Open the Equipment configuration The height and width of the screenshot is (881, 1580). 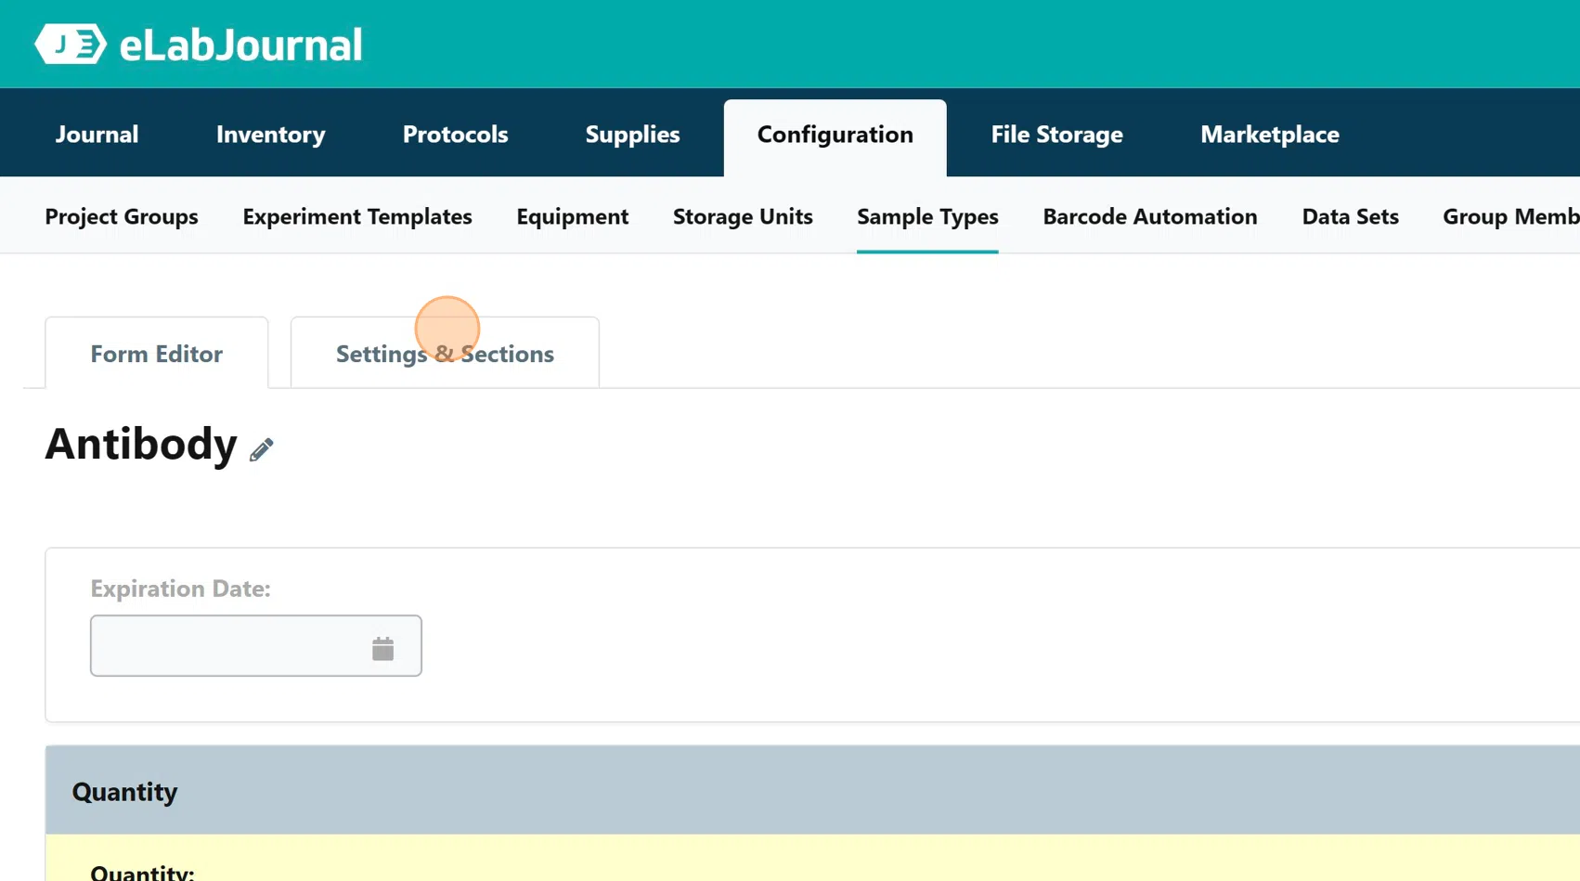pyautogui.click(x=573, y=216)
